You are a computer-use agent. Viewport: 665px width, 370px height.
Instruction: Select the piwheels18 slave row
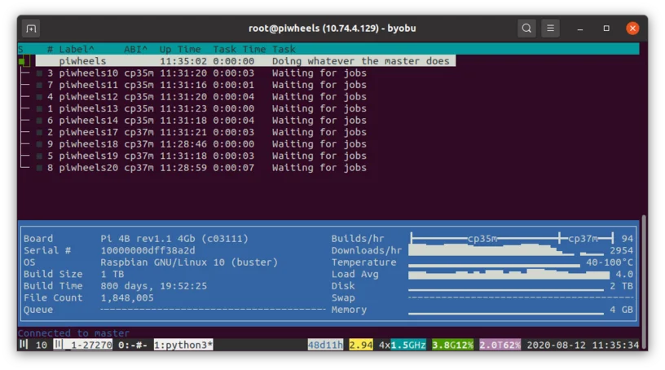point(202,144)
